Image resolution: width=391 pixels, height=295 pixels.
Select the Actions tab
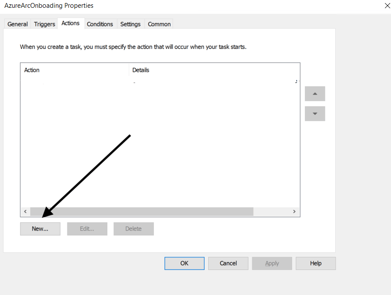point(70,23)
